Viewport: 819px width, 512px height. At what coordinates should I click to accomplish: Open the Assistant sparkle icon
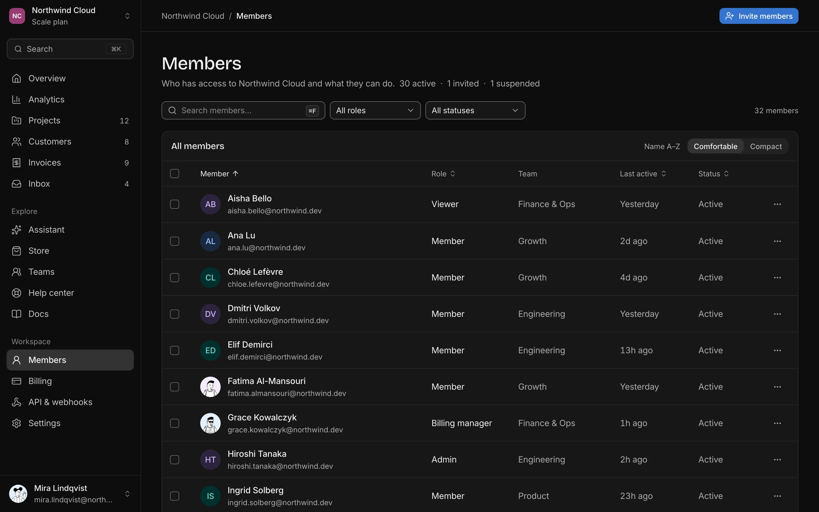point(16,230)
